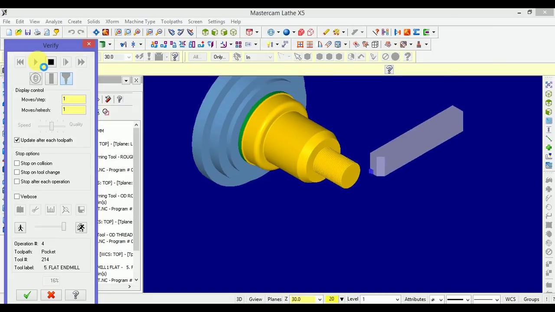Click the New file icon
The height and width of the screenshot is (312, 555).
point(9,32)
